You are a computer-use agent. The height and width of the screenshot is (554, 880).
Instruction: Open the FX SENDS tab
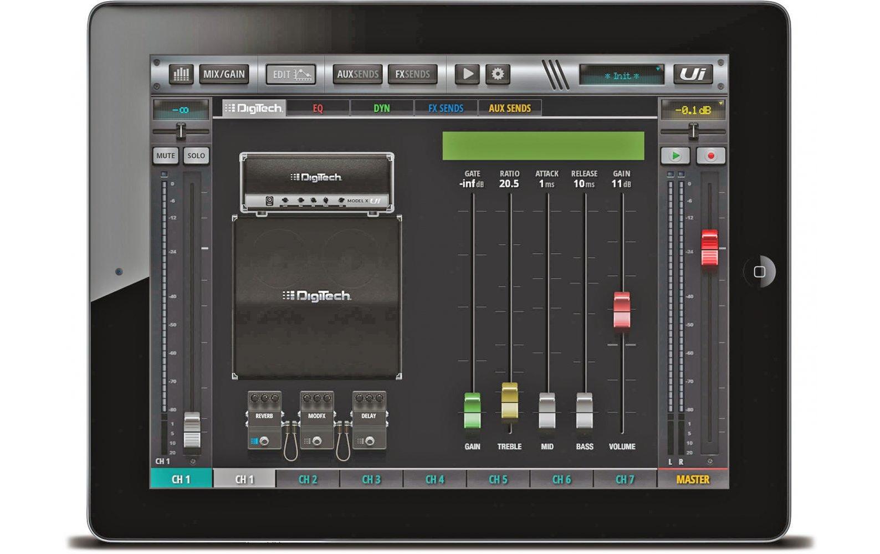coord(446,108)
